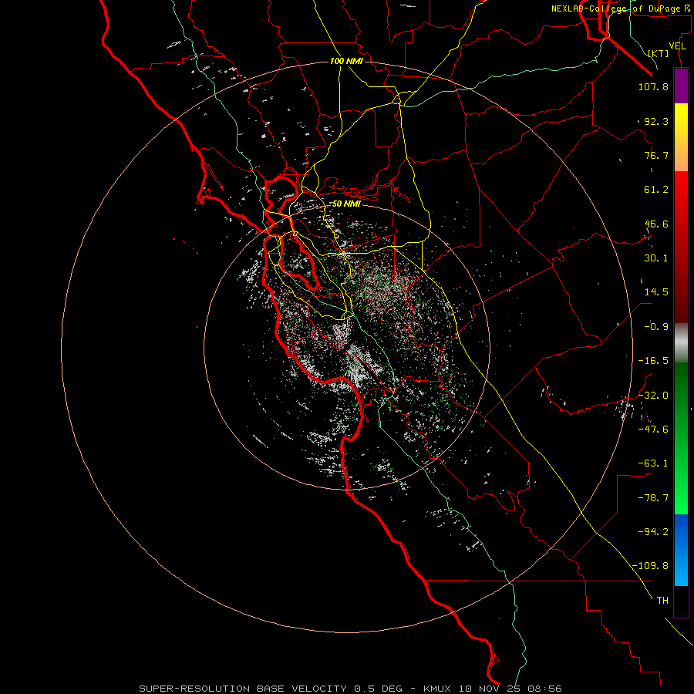
Task: Click the 107.8 legend value
Action: [x=653, y=86]
